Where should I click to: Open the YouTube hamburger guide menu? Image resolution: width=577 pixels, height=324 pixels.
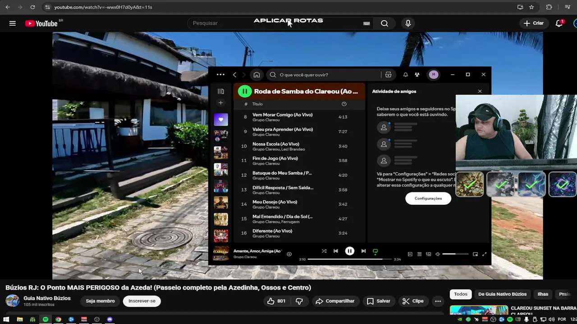click(x=13, y=23)
